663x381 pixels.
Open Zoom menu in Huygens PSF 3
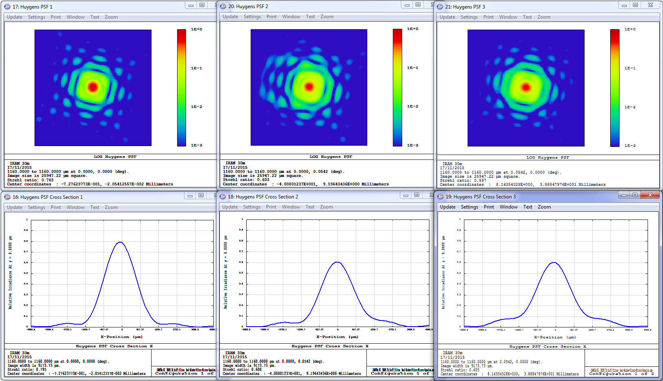tap(544, 17)
